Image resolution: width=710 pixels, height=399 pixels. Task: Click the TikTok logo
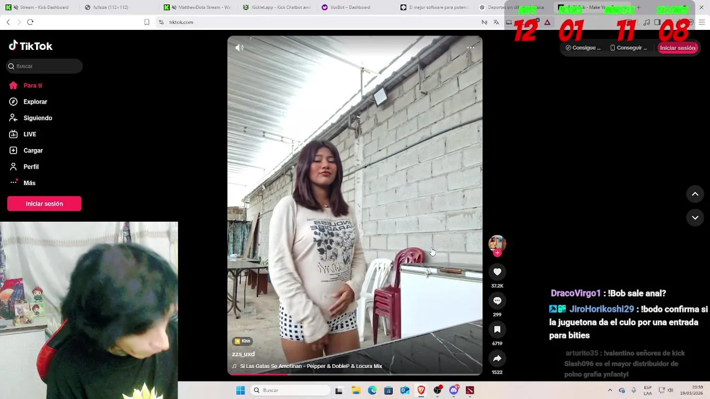[x=31, y=46]
